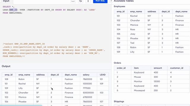Click the address header in Employees table
This screenshot has width=190, height=106.
point(152,11)
